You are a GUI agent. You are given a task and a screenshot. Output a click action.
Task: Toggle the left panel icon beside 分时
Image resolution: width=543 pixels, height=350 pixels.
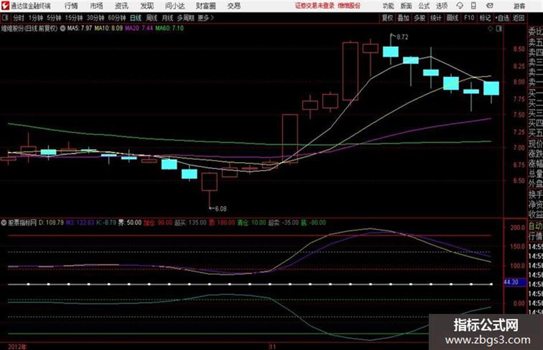(x=5, y=18)
